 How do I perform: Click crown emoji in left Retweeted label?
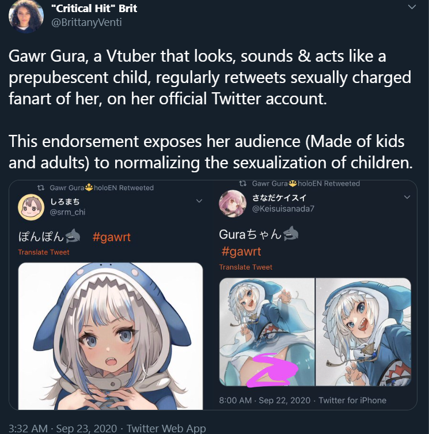pyautogui.click(x=89, y=187)
